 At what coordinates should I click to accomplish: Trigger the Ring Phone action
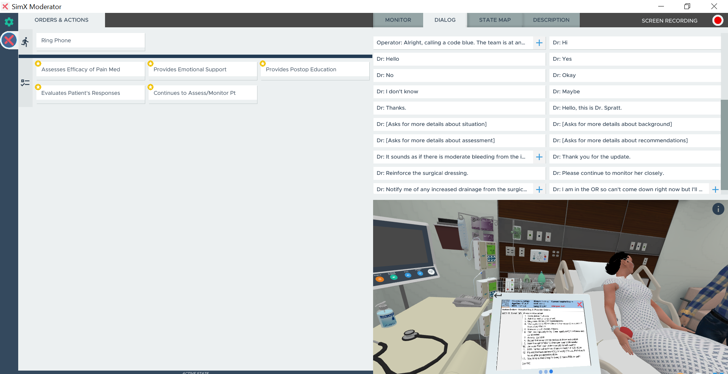coord(90,41)
